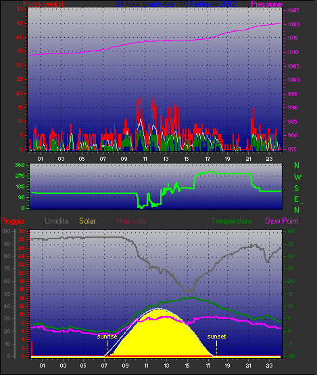
Task: Click the 'S' compass direction label
Action: [297, 189]
